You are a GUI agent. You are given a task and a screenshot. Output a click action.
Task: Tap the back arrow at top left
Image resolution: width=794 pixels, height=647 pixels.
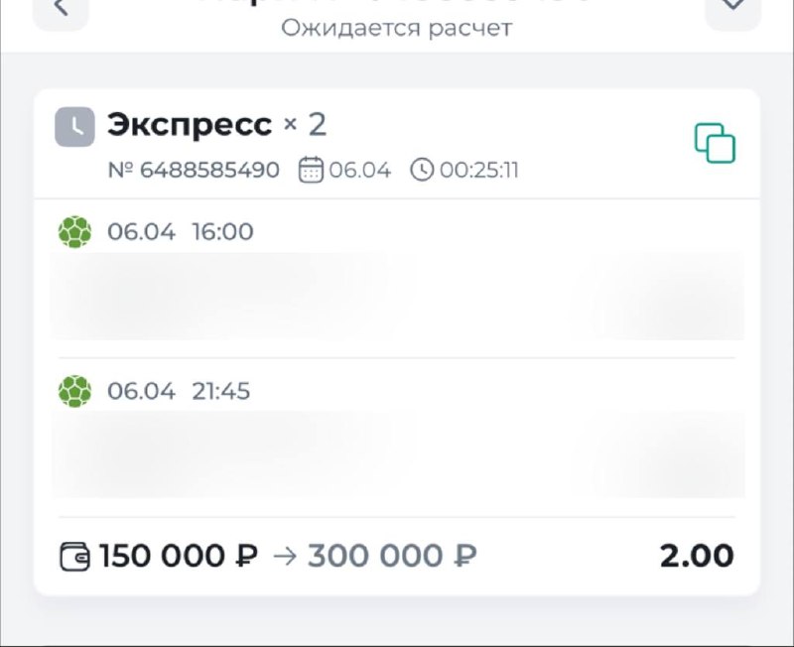point(61,8)
